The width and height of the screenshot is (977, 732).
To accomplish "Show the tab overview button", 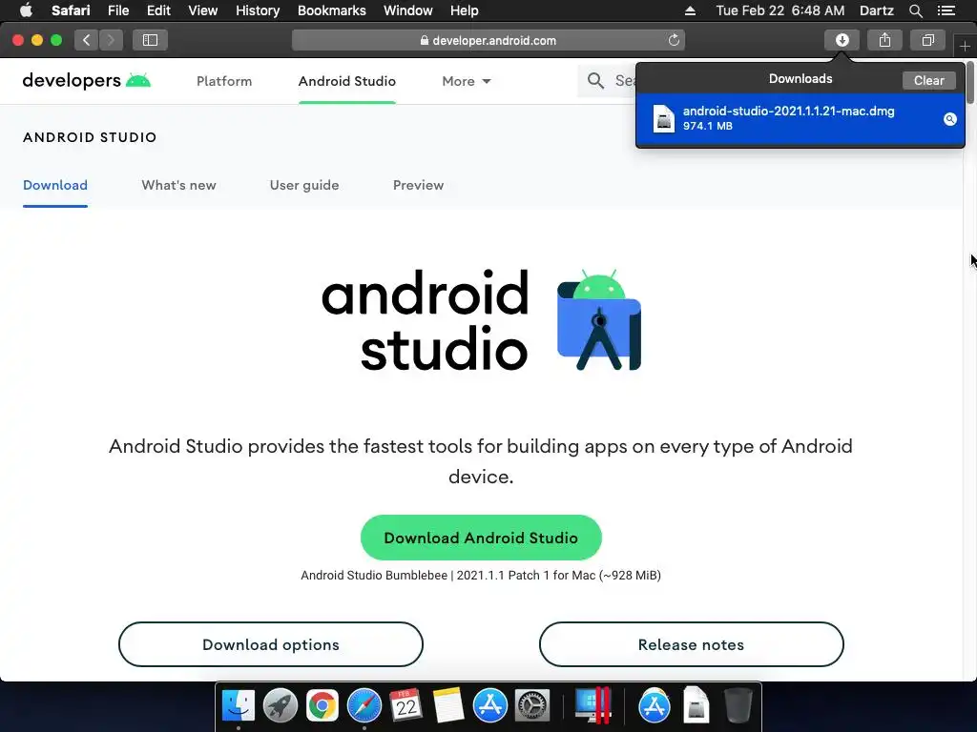I will [x=927, y=40].
